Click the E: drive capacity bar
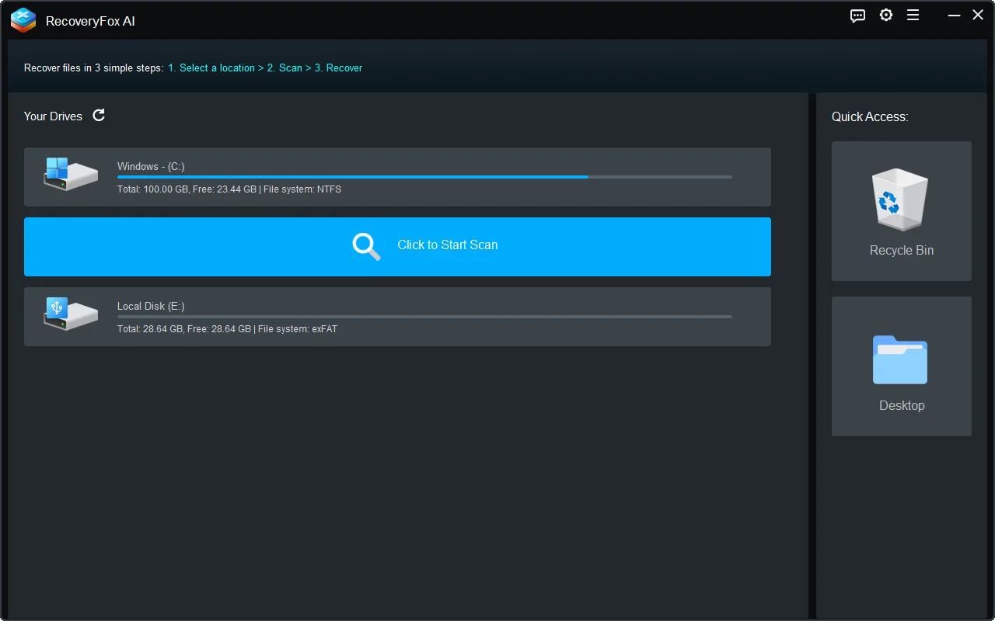This screenshot has width=995, height=621. click(x=424, y=317)
